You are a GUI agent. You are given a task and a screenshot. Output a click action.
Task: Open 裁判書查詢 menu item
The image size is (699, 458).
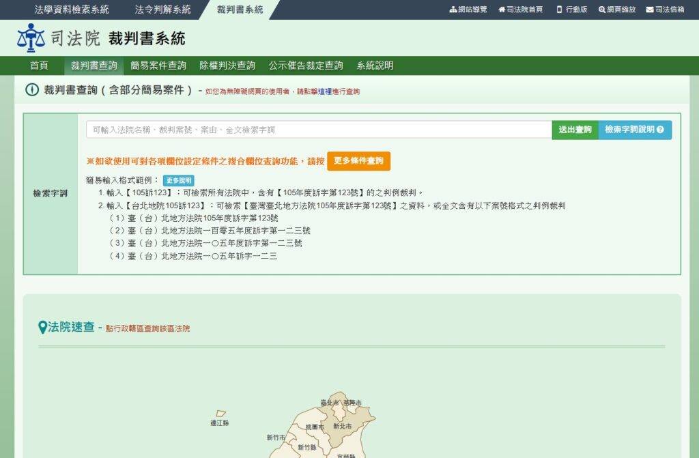coord(94,66)
